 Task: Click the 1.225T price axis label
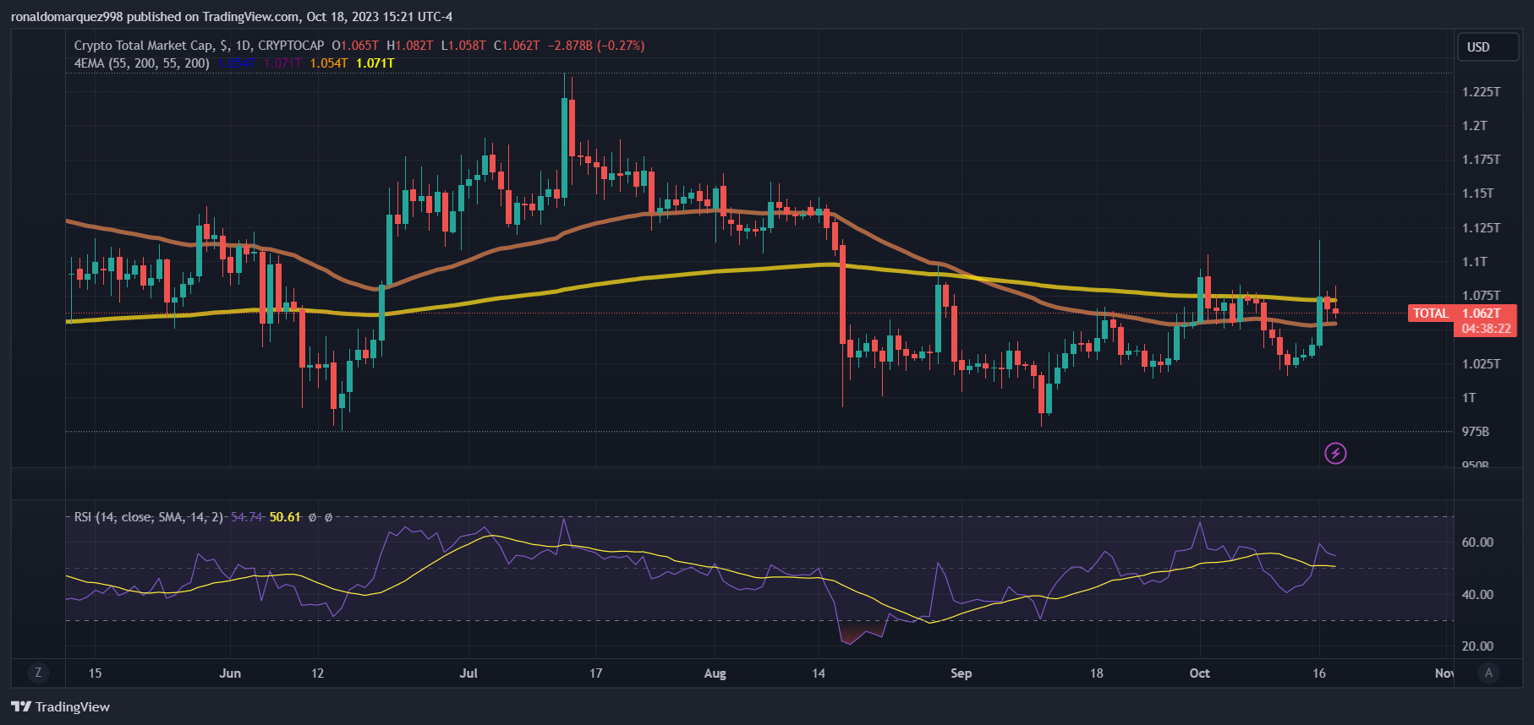[x=1482, y=91]
